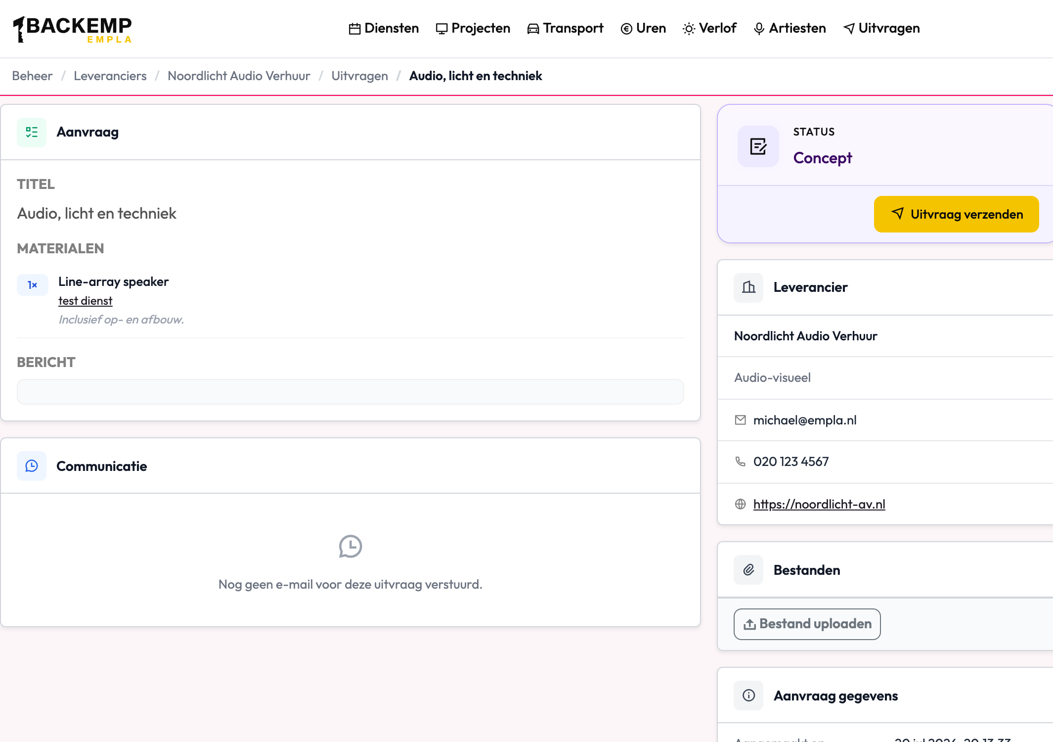Click the Communicatie panel heading
Viewport: 1053px width, 742px height.
point(101,466)
